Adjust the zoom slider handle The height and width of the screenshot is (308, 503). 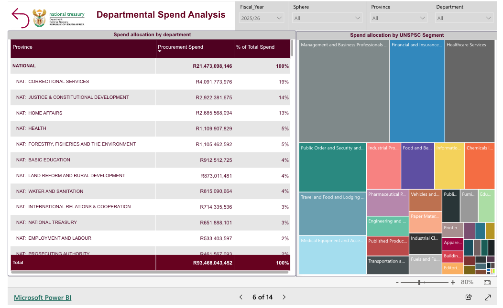(419, 282)
